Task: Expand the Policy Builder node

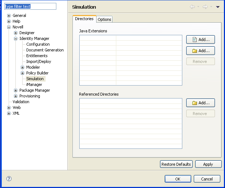Action: tap(22, 73)
